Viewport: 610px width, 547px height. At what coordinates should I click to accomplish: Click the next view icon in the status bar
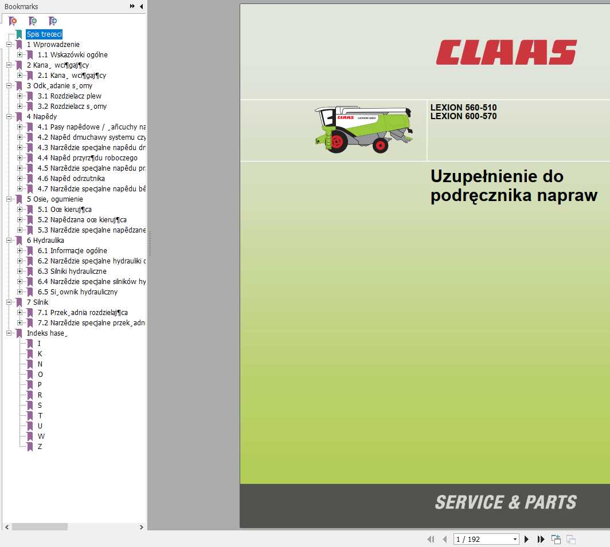[x=570, y=539]
